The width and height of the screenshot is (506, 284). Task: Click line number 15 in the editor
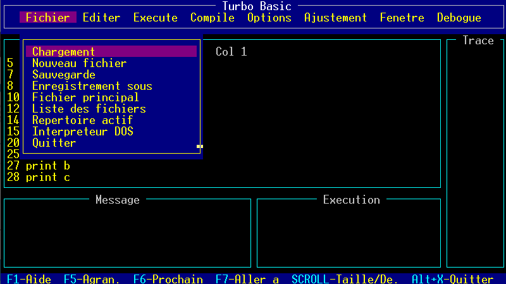coord(13,132)
